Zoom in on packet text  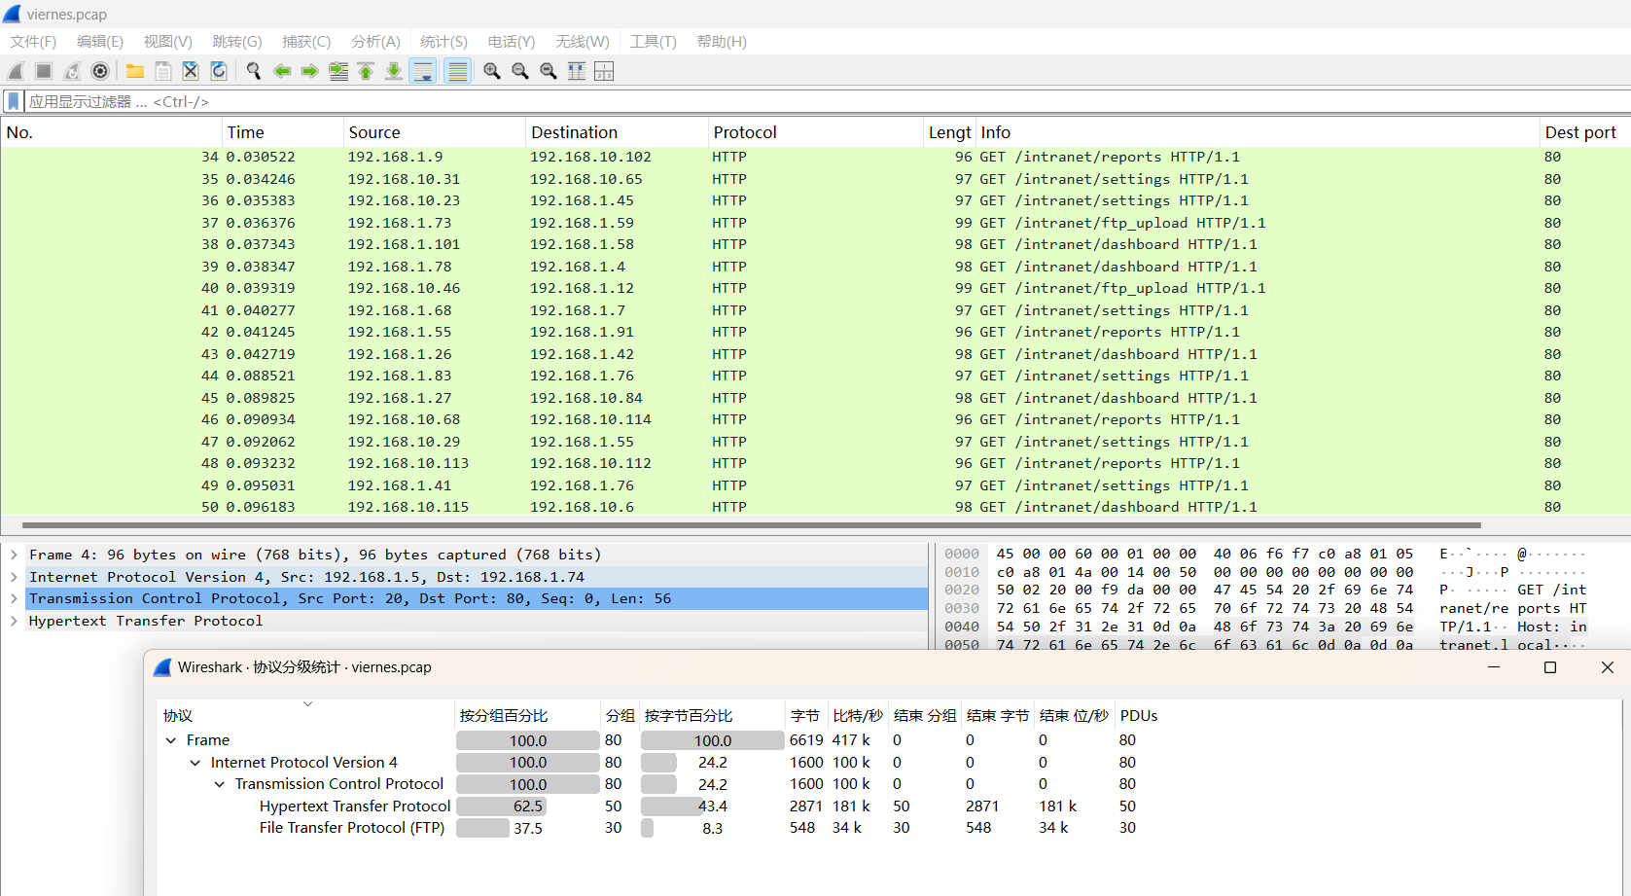(x=492, y=71)
